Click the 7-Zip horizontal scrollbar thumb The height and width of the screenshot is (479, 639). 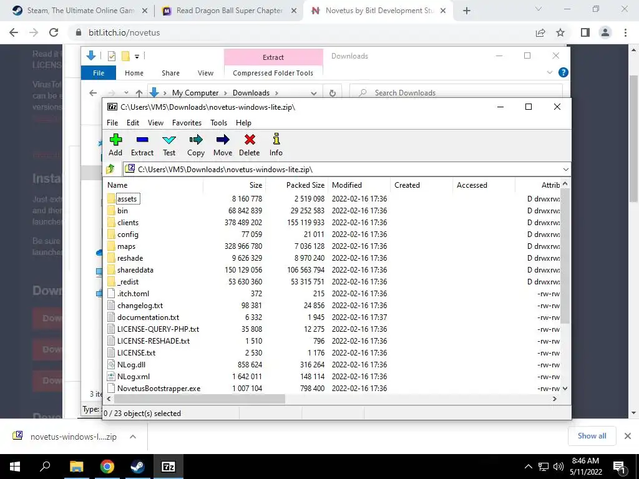200,399
